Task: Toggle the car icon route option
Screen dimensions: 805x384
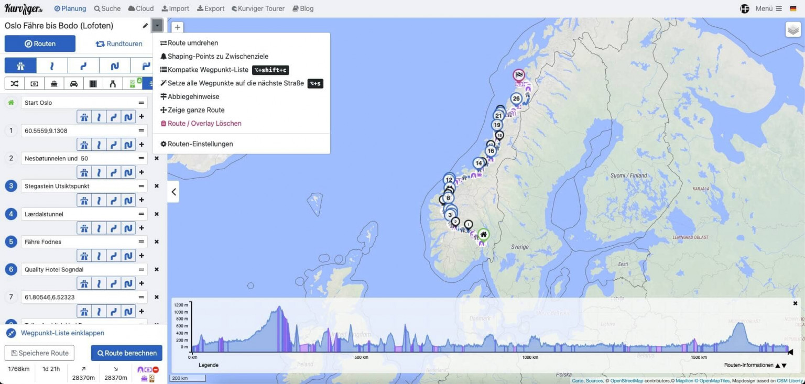Action: 74,83
